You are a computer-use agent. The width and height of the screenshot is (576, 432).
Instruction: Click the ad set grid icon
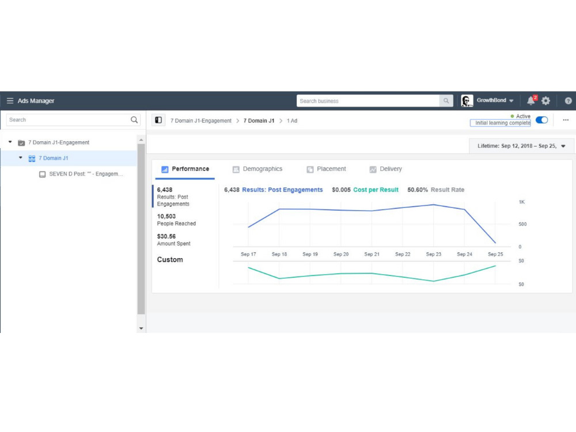click(32, 158)
